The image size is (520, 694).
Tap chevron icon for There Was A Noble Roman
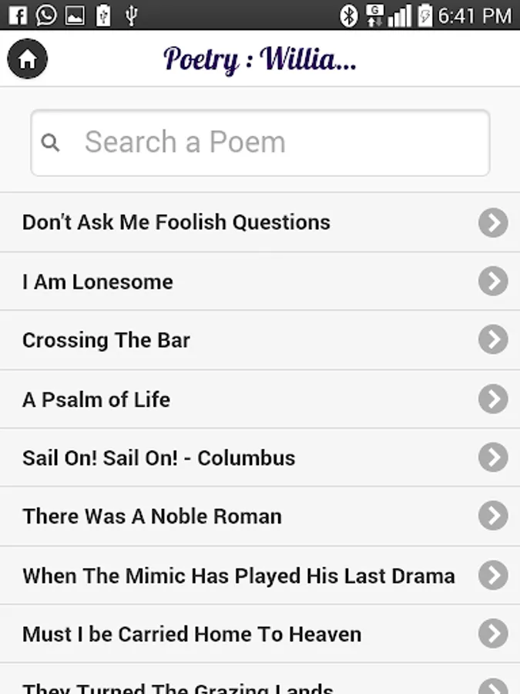point(493,516)
